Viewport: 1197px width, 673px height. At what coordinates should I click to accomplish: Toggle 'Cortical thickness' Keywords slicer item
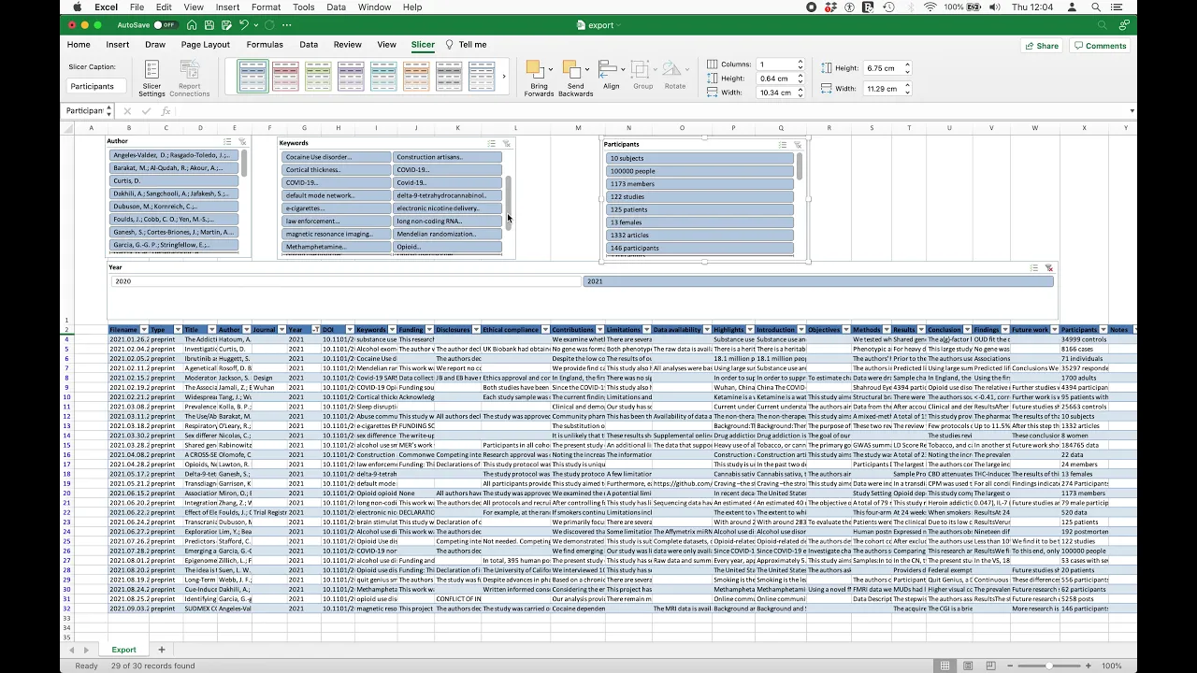click(x=336, y=170)
